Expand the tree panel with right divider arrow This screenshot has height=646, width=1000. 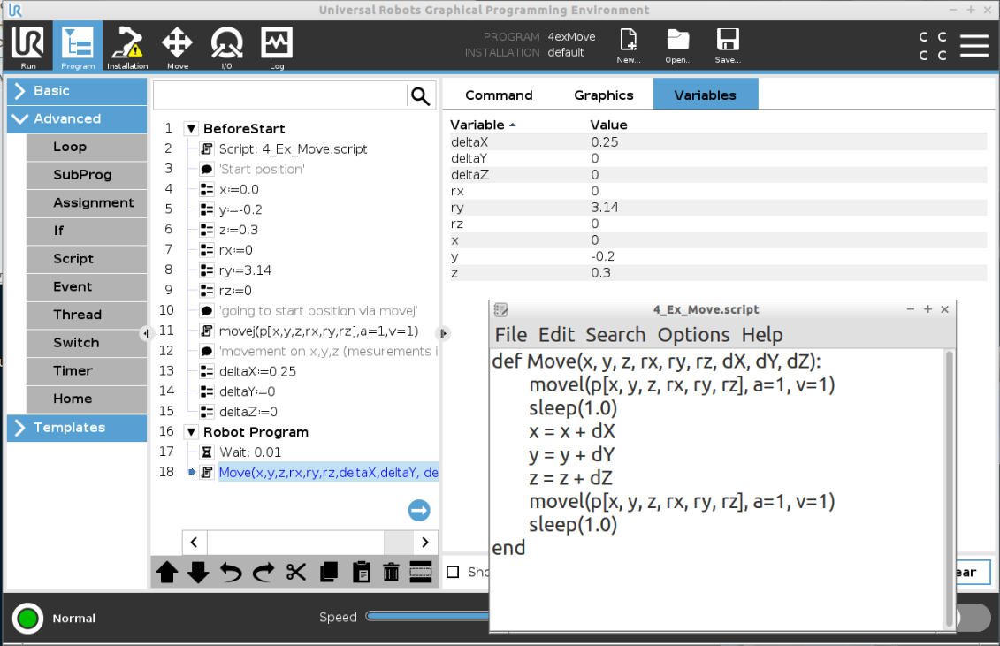click(x=443, y=333)
